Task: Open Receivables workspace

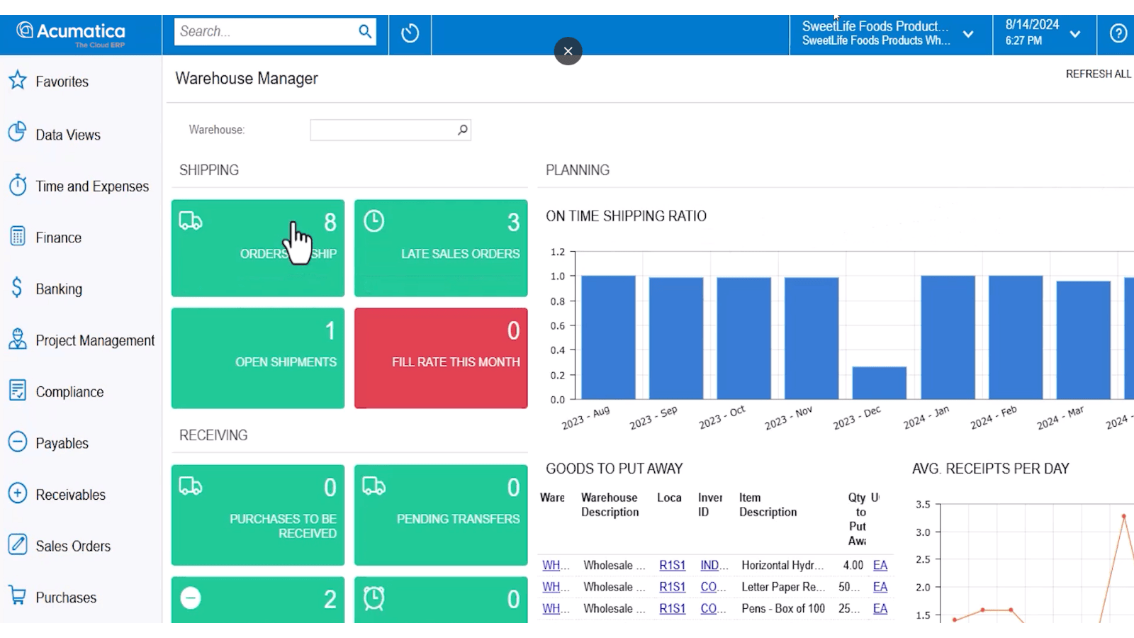Action: [71, 495]
